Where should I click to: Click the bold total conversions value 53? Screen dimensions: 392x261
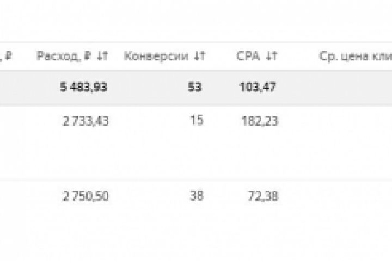(197, 88)
